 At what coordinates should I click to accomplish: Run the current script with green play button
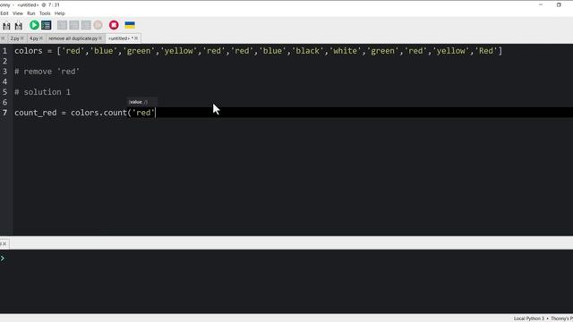tap(34, 25)
